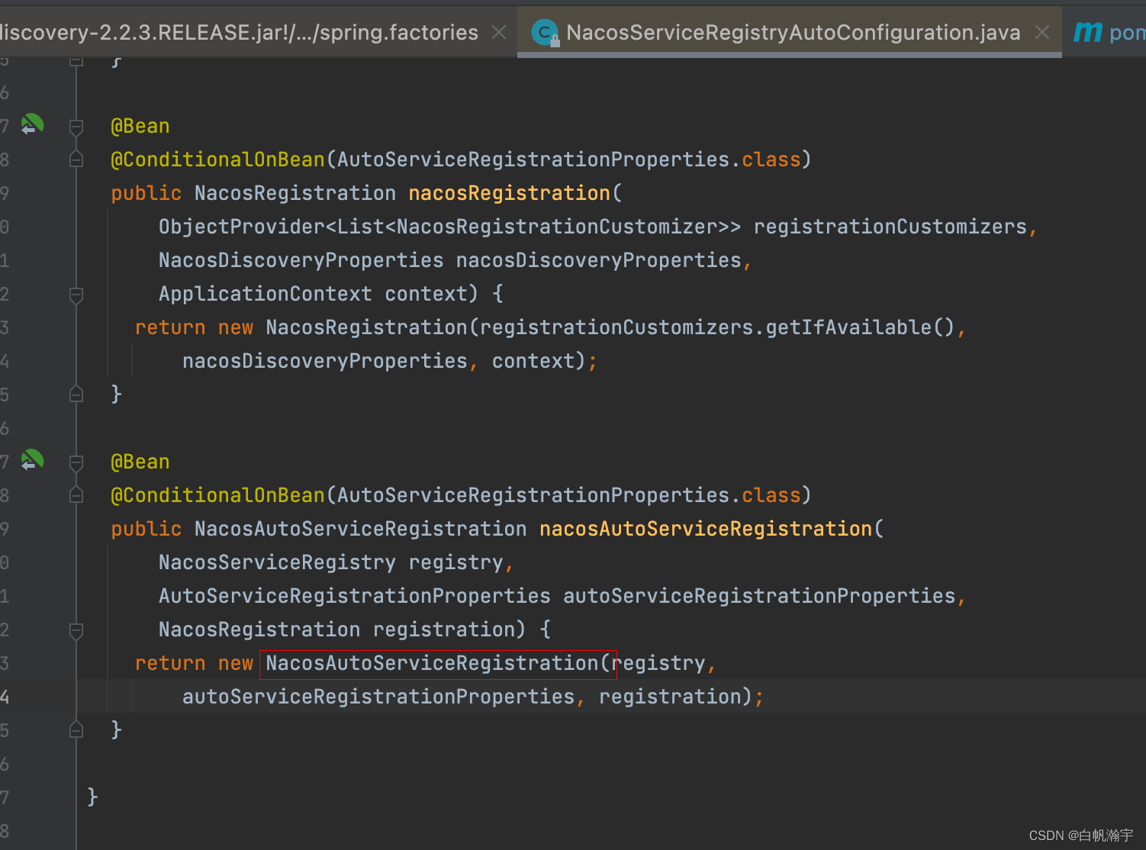
Task: Click the nacosRegistration method name
Action: click(509, 193)
